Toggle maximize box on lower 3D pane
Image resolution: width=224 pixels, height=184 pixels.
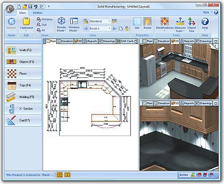pyautogui.click(x=216, y=103)
